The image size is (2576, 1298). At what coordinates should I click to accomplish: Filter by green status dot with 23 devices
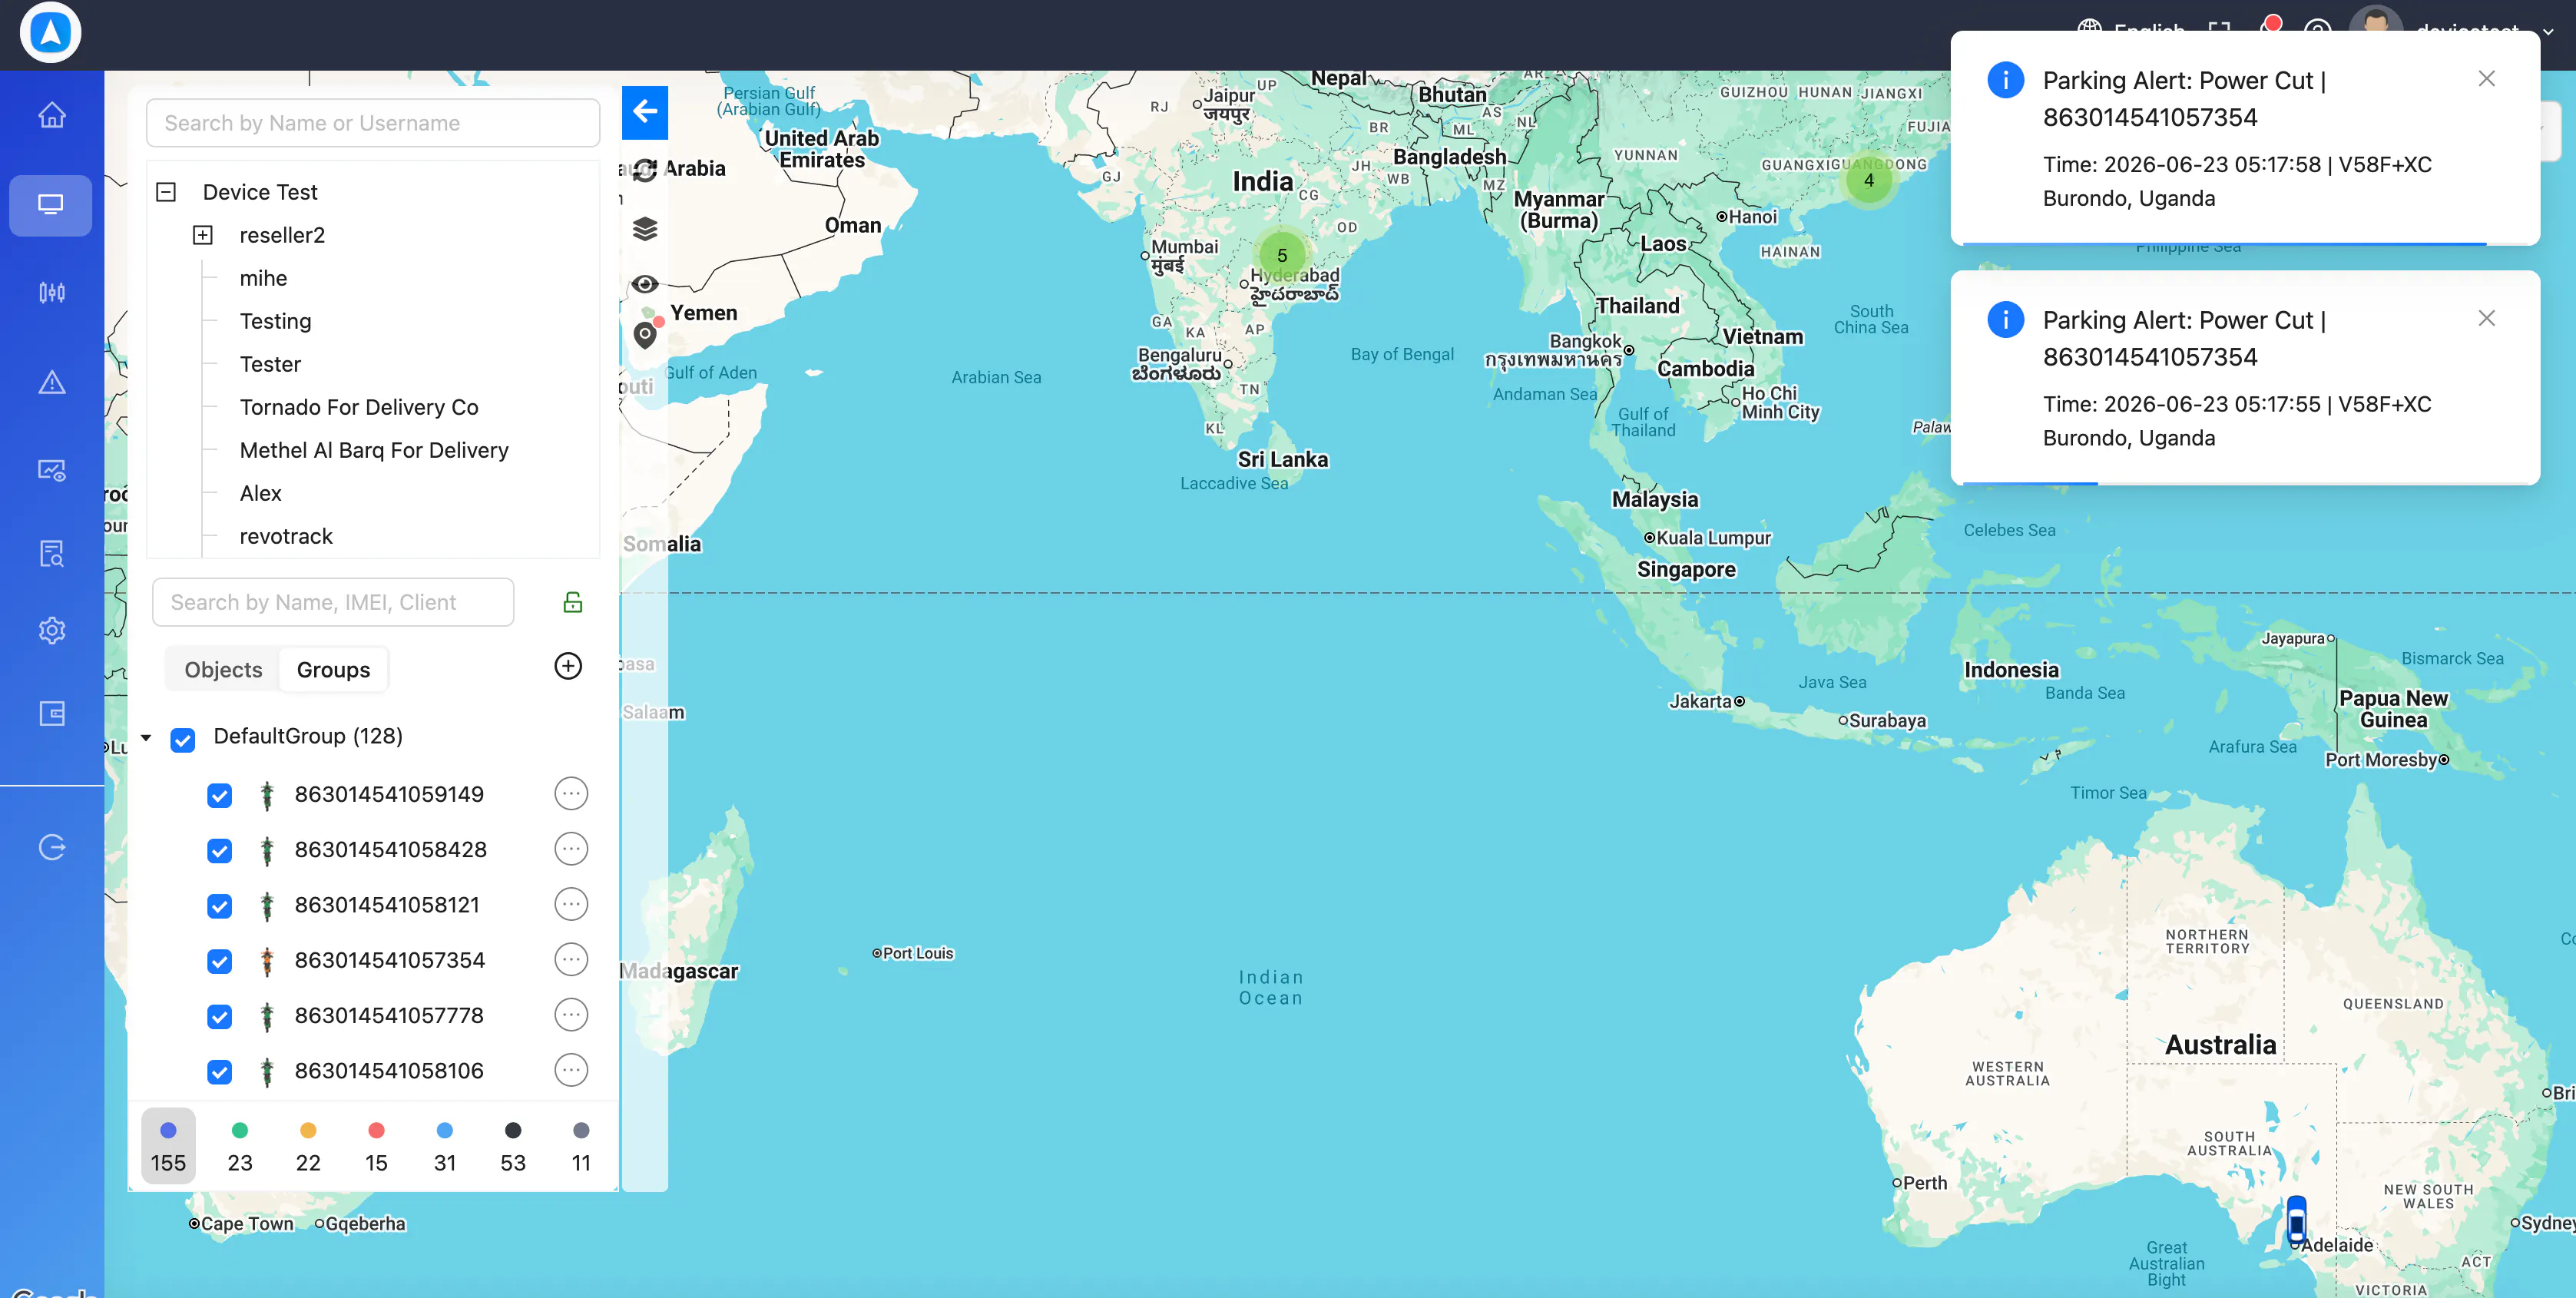(x=240, y=1146)
